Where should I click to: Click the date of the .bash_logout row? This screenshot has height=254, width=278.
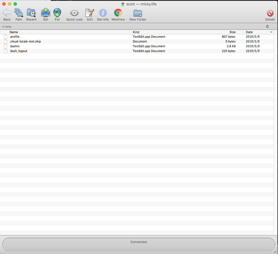(253, 51)
